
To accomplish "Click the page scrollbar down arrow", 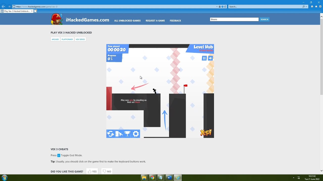I will 321,171.
